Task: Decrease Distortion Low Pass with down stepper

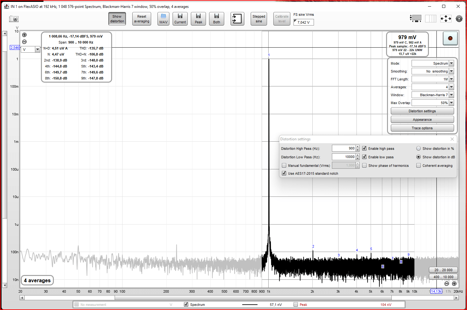Action: 358,158
